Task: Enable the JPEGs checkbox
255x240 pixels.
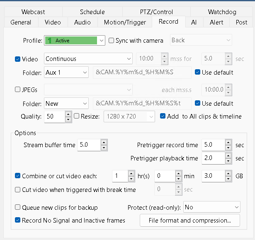Action: coord(17,90)
